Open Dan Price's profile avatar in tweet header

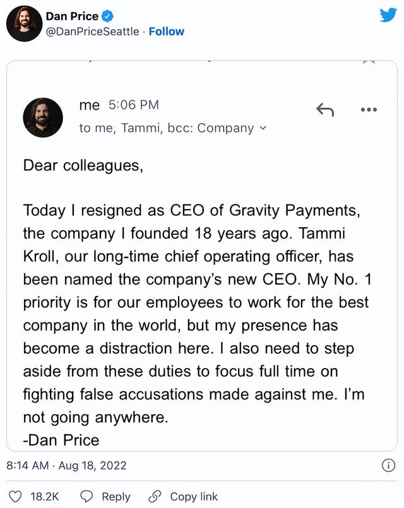24,24
